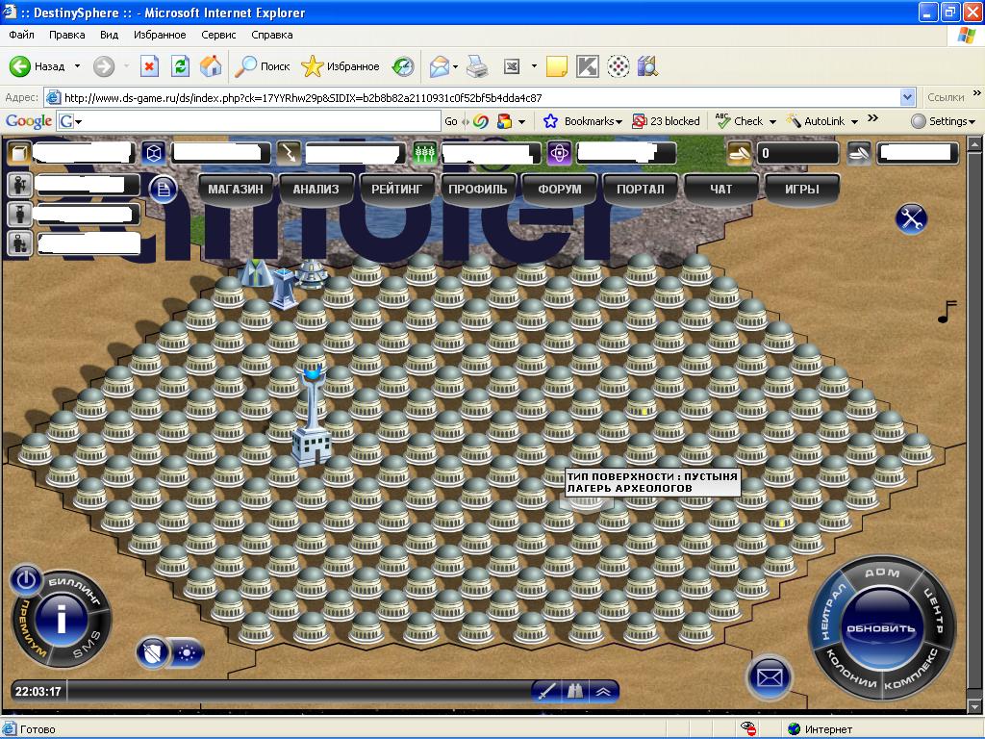
Task: Open the Сервис menu
Action: click(218, 35)
